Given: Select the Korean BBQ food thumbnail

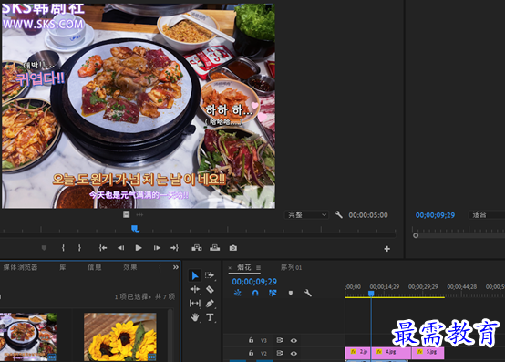Looking at the screenshot, I should [28, 336].
